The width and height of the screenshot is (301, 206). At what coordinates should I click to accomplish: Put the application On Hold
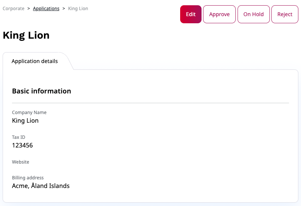[253, 14]
